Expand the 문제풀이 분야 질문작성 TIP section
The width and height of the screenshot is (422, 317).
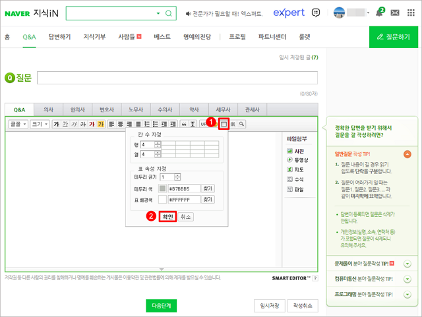click(x=407, y=264)
